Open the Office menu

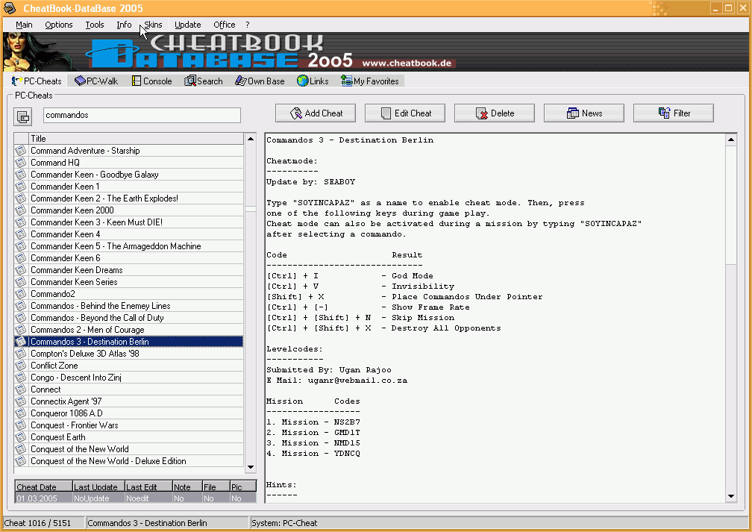pyautogui.click(x=224, y=25)
